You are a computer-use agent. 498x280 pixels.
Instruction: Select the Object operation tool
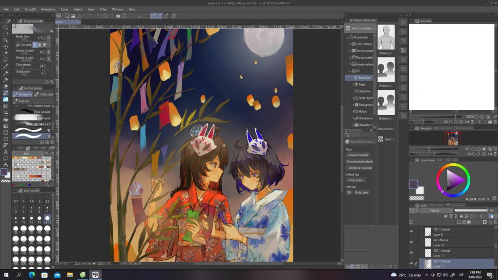coord(5,40)
